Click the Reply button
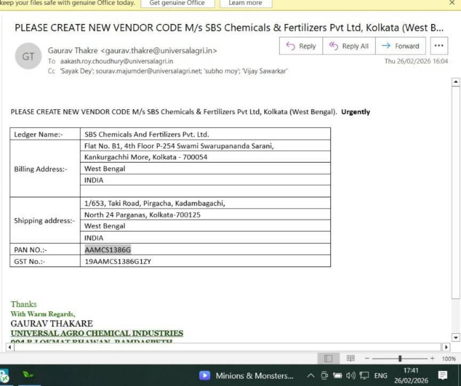461x386 pixels. click(x=301, y=46)
